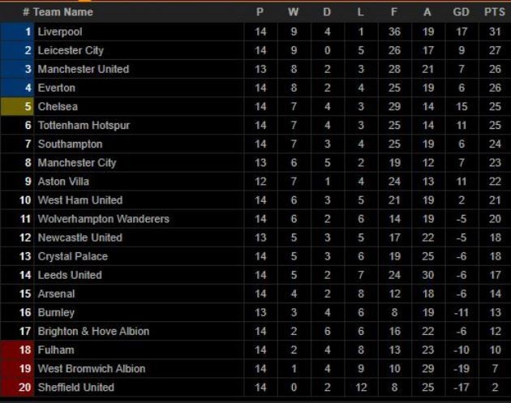Viewport: 511px width, 403px height.
Task: Click Sheffield United's position 20 badge
Action: coord(17,387)
